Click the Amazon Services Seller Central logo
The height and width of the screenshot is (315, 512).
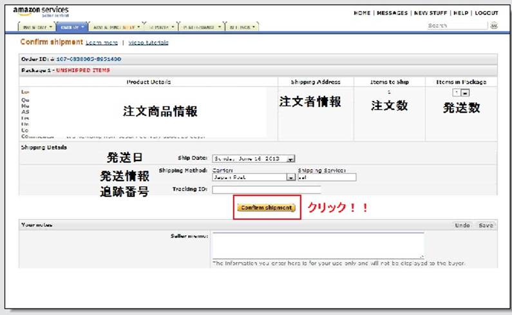click(x=41, y=12)
